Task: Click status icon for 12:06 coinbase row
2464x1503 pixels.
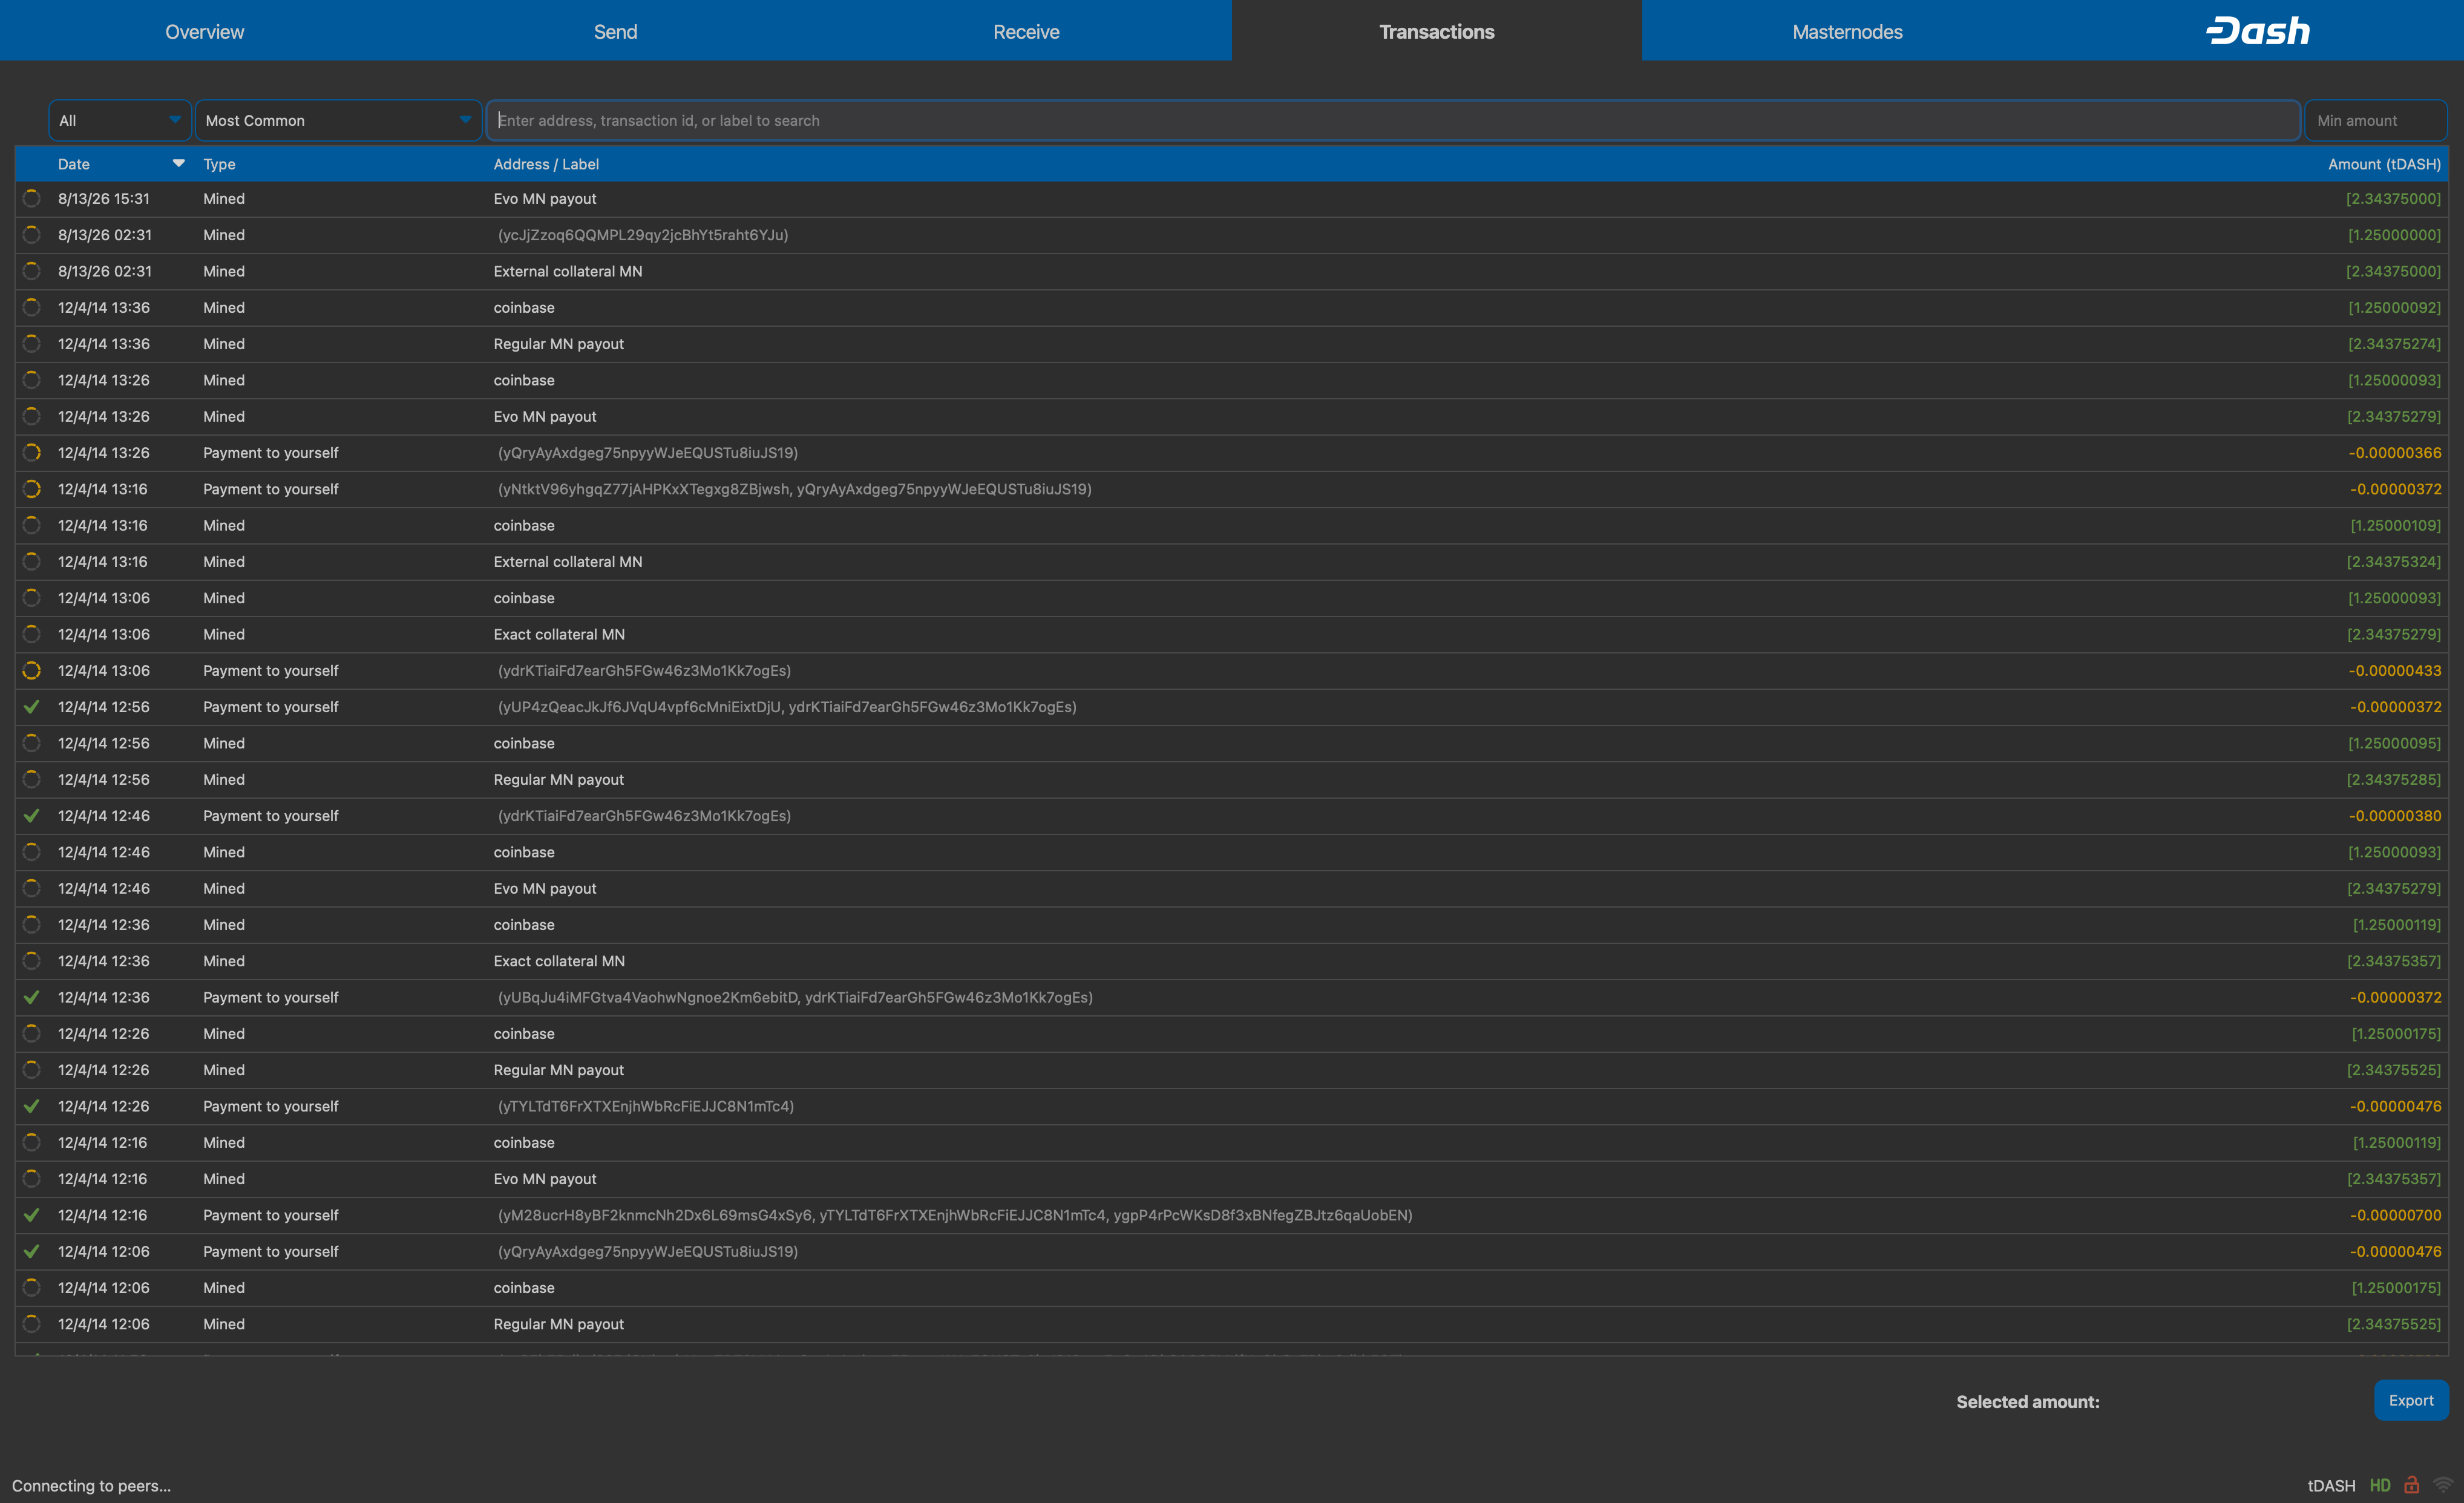Action: point(32,1288)
